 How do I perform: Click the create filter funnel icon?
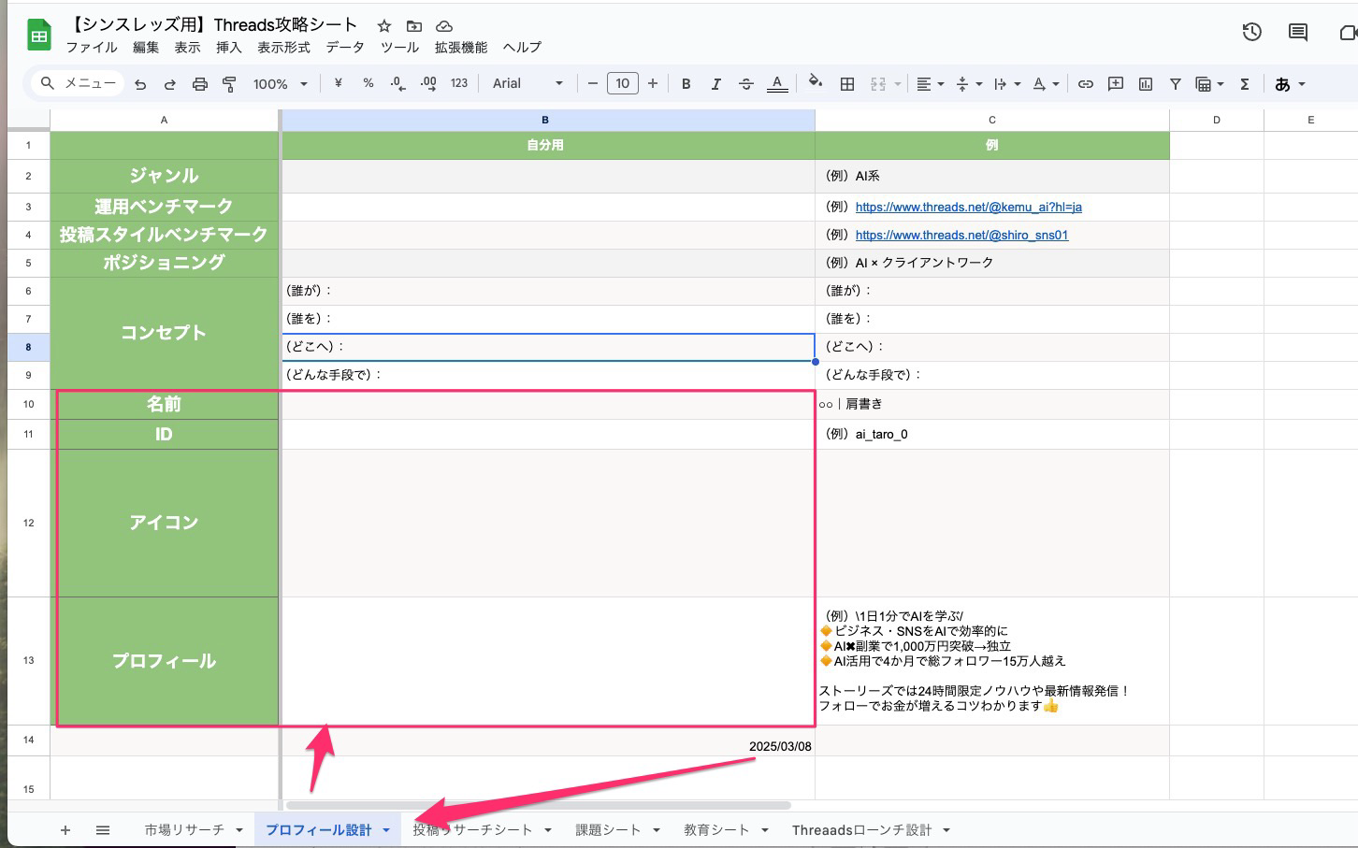pos(1175,84)
